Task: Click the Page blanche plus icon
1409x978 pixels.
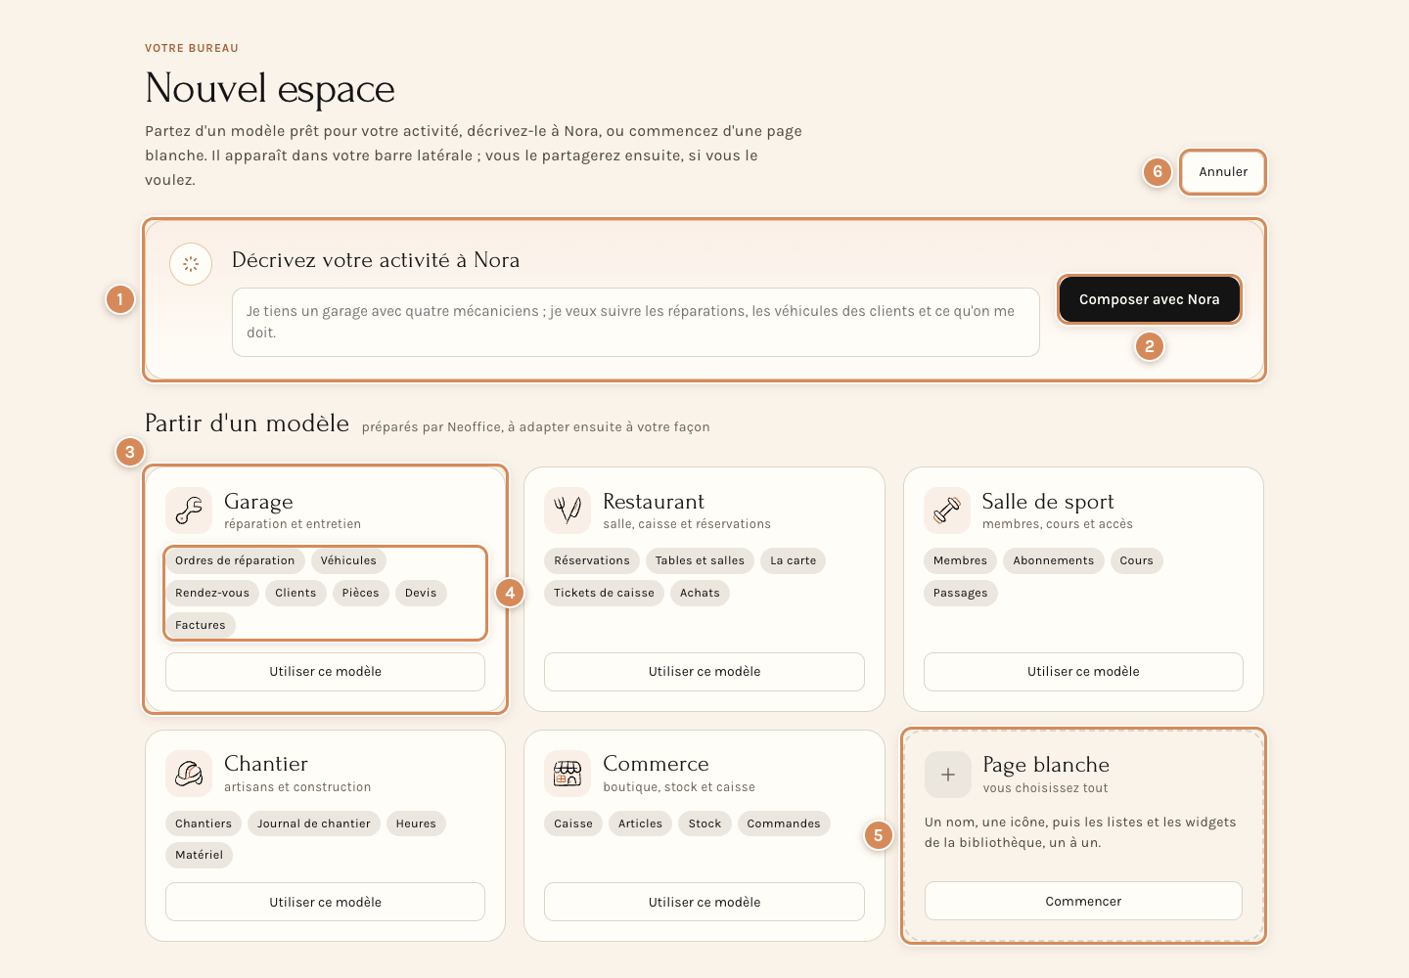Action: pos(948,775)
